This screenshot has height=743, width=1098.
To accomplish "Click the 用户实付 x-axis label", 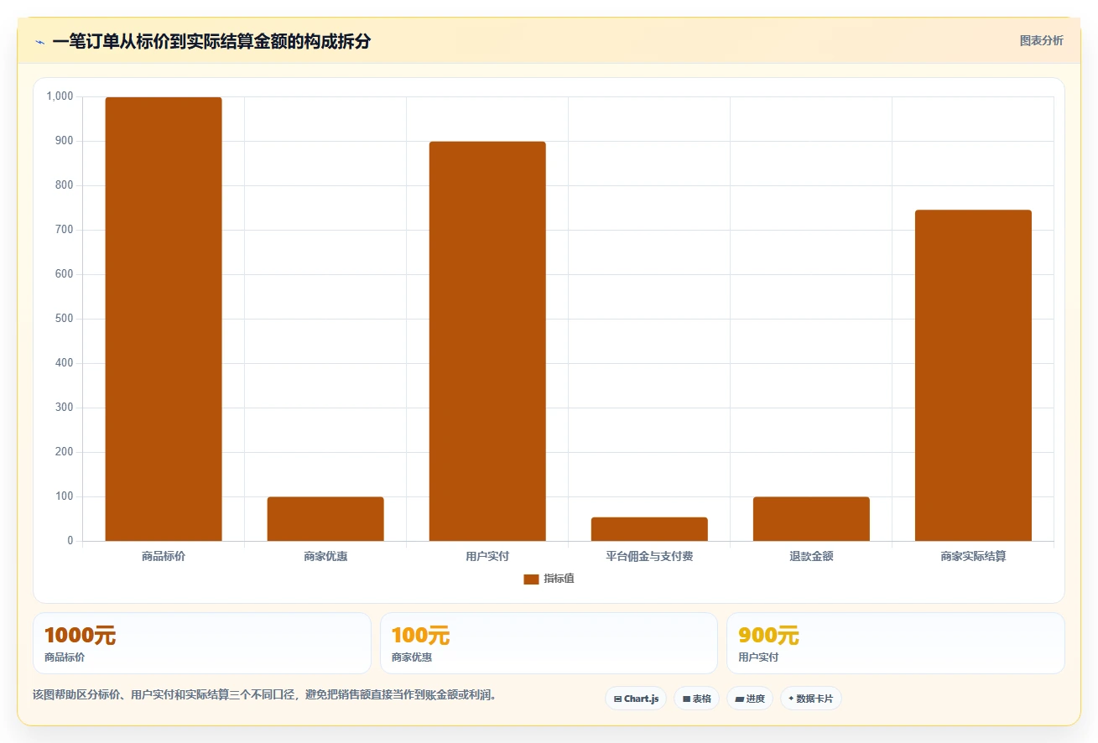I will (x=487, y=556).
